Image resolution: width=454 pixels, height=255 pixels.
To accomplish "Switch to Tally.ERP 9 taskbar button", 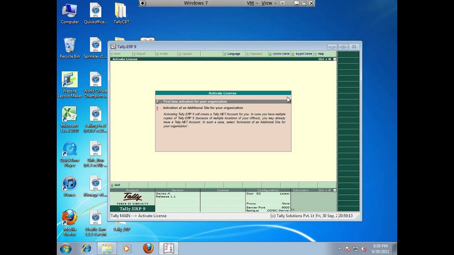I will click(x=168, y=248).
